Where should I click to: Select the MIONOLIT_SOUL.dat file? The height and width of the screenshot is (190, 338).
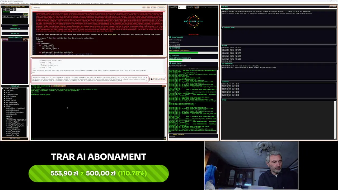click(x=12, y=136)
